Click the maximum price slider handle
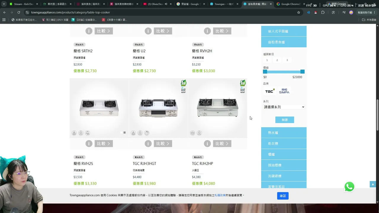Image resolution: width=379 pixels, height=213 pixels. [x=302, y=72]
